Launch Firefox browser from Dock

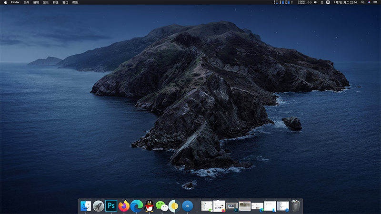click(x=124, y=206)
